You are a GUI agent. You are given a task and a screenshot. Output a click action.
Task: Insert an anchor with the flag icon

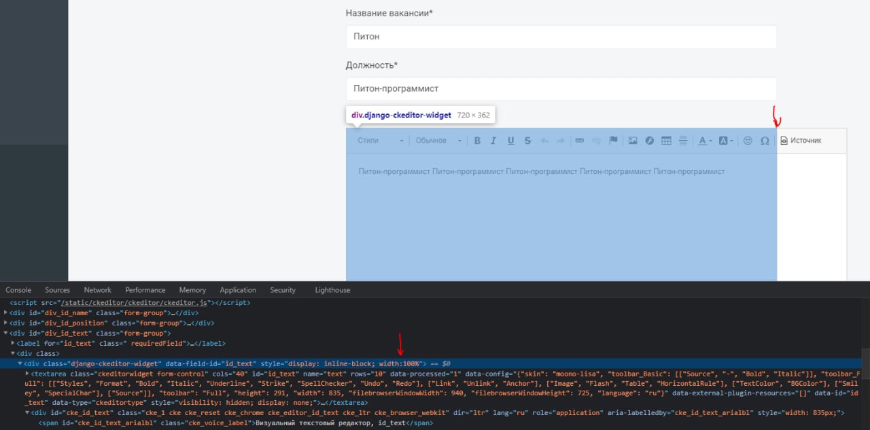pyautogui.click(x=613, y=141)
